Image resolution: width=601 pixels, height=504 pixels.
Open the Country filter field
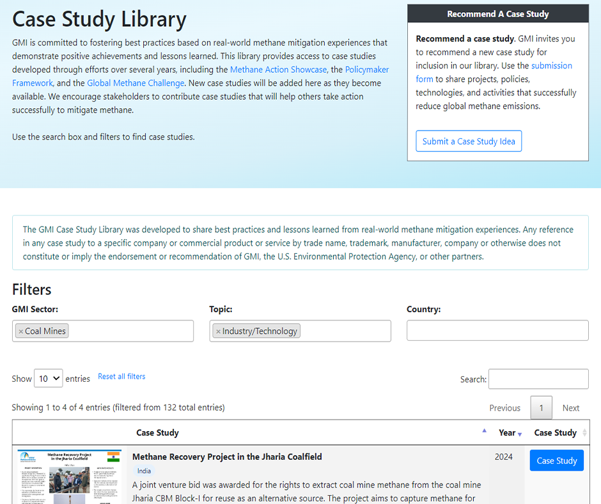[497, 331]
